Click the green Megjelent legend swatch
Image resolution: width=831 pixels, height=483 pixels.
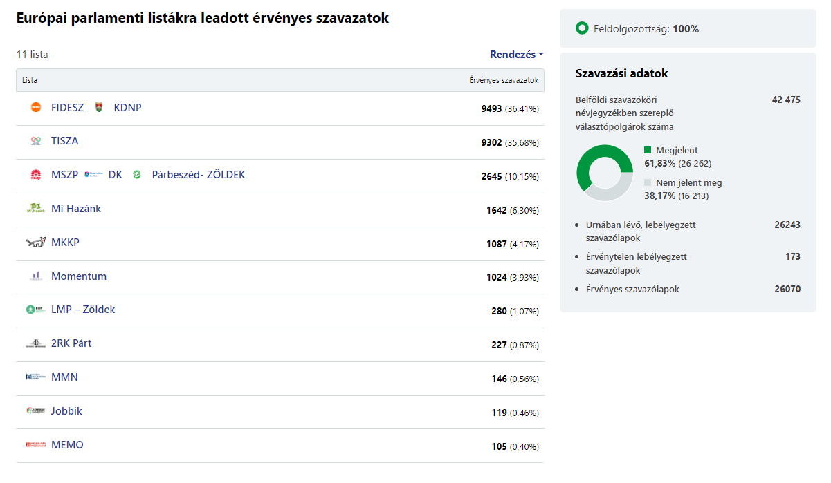point(648,150)
